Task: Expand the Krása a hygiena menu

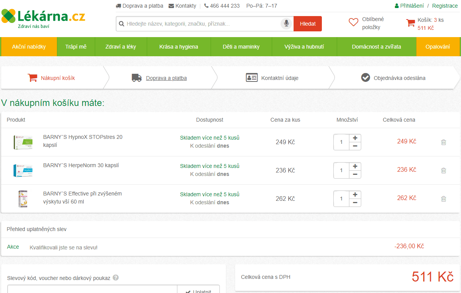Action: tap(179, 47)
